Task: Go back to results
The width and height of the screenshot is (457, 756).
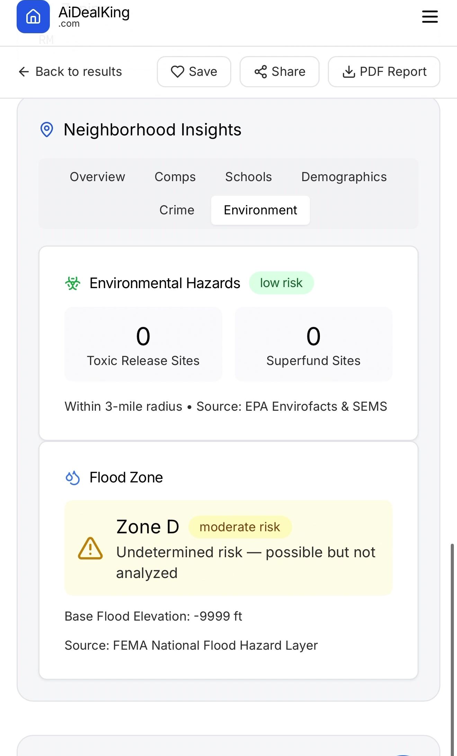Action: [79, 72]
